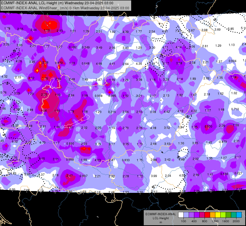This screenshot has width=246, height=226.
Task: Click the wind shear value 7.47
Action: 178,31
